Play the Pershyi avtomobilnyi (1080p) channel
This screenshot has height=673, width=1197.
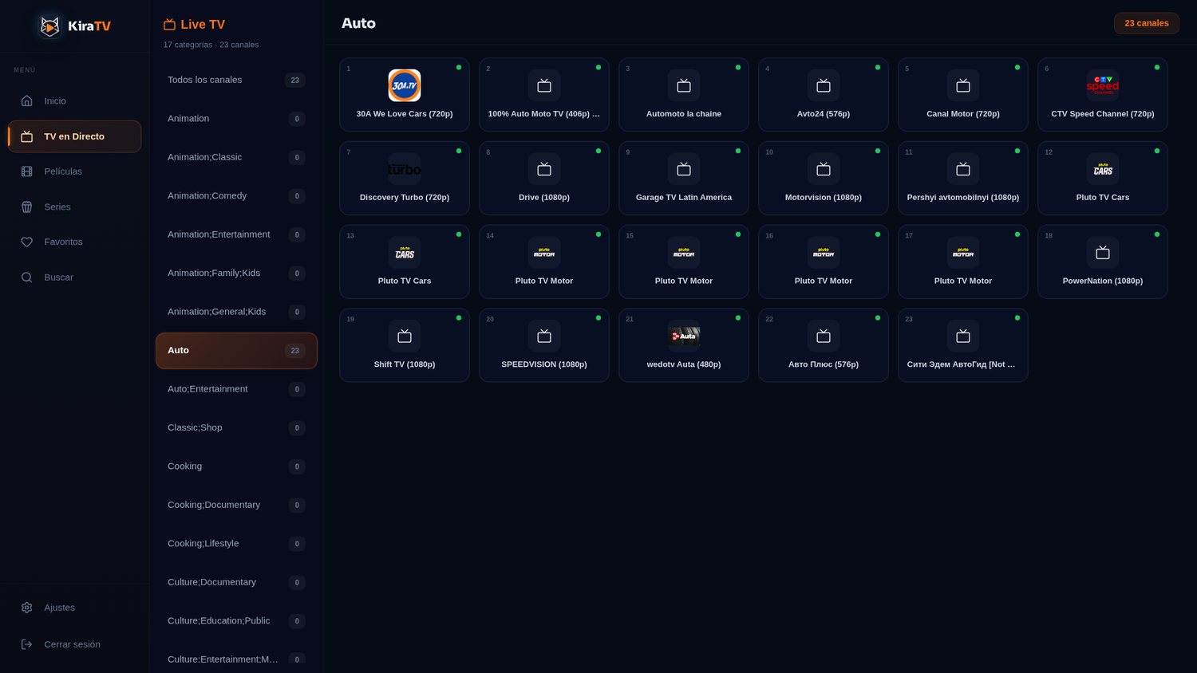click(963, 179)
